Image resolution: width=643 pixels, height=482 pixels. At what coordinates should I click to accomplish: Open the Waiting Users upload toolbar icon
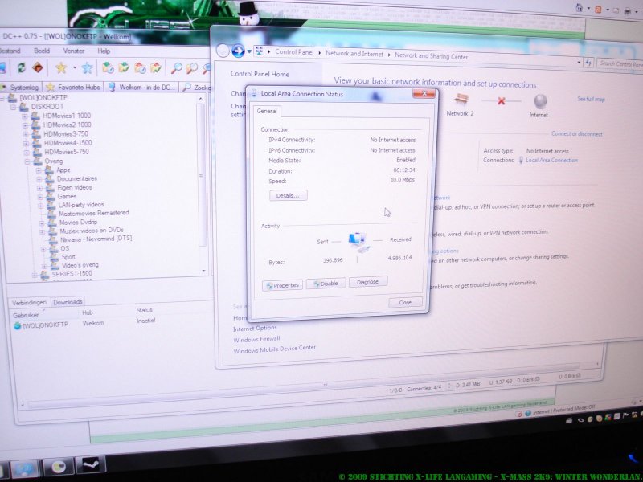click(x=140, y=68)
